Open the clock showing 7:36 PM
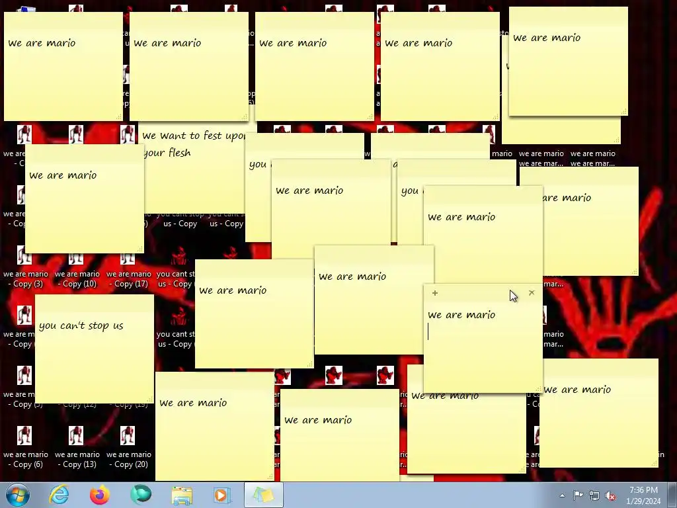The width and height of the screenshot is (677, 508). pos(643,495)
